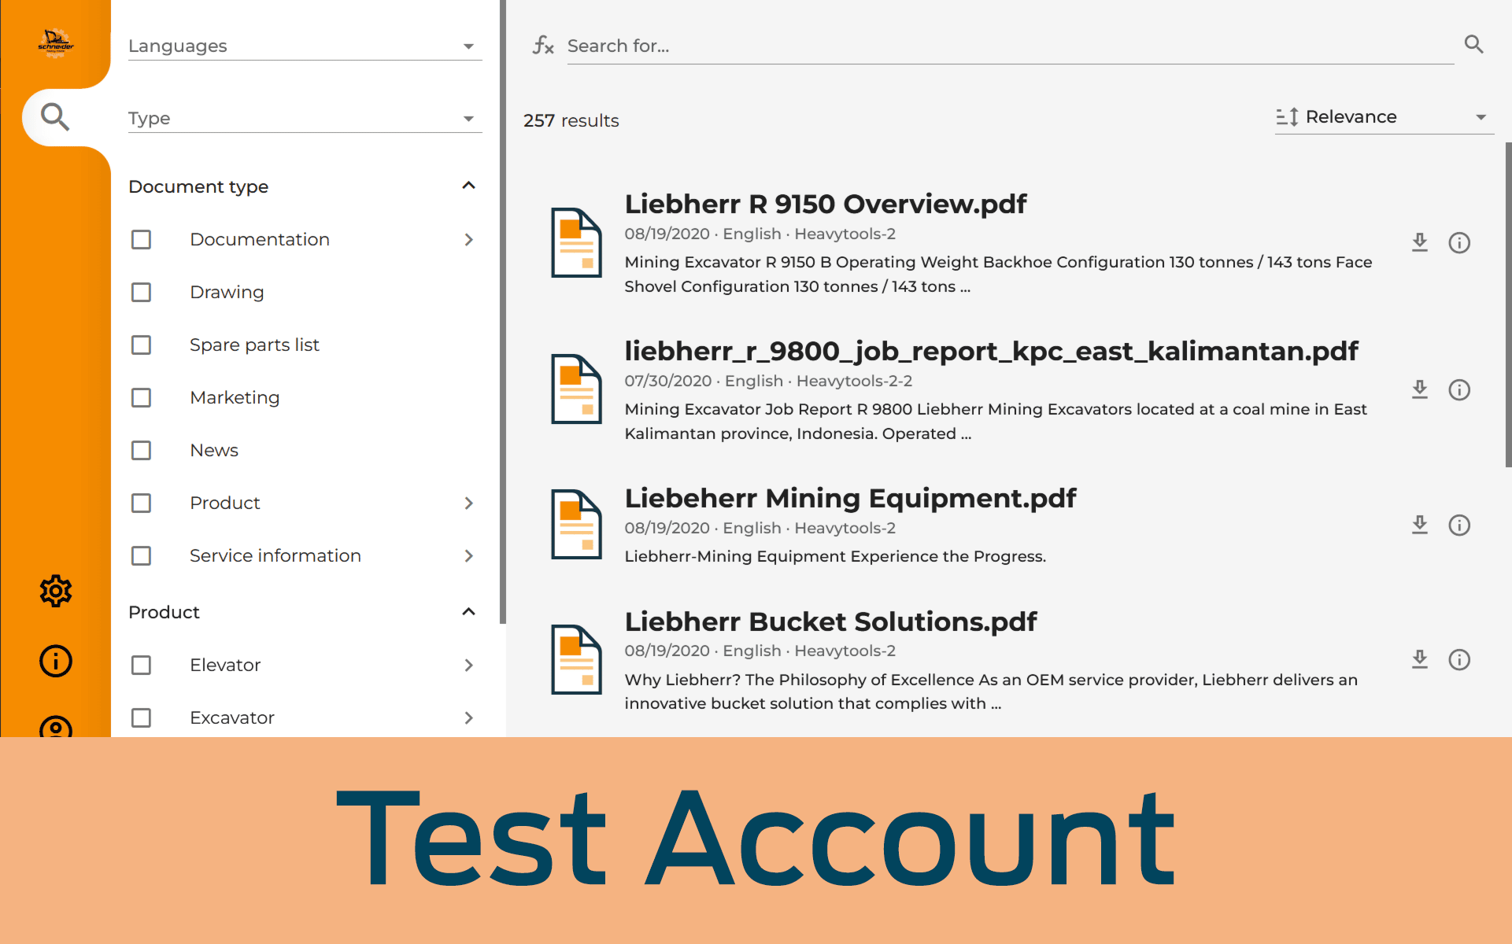1512x944 pixels.
Task: Expand the Documentation subcategory arrow
Action: pyautogui.click(x=469, y=239)
